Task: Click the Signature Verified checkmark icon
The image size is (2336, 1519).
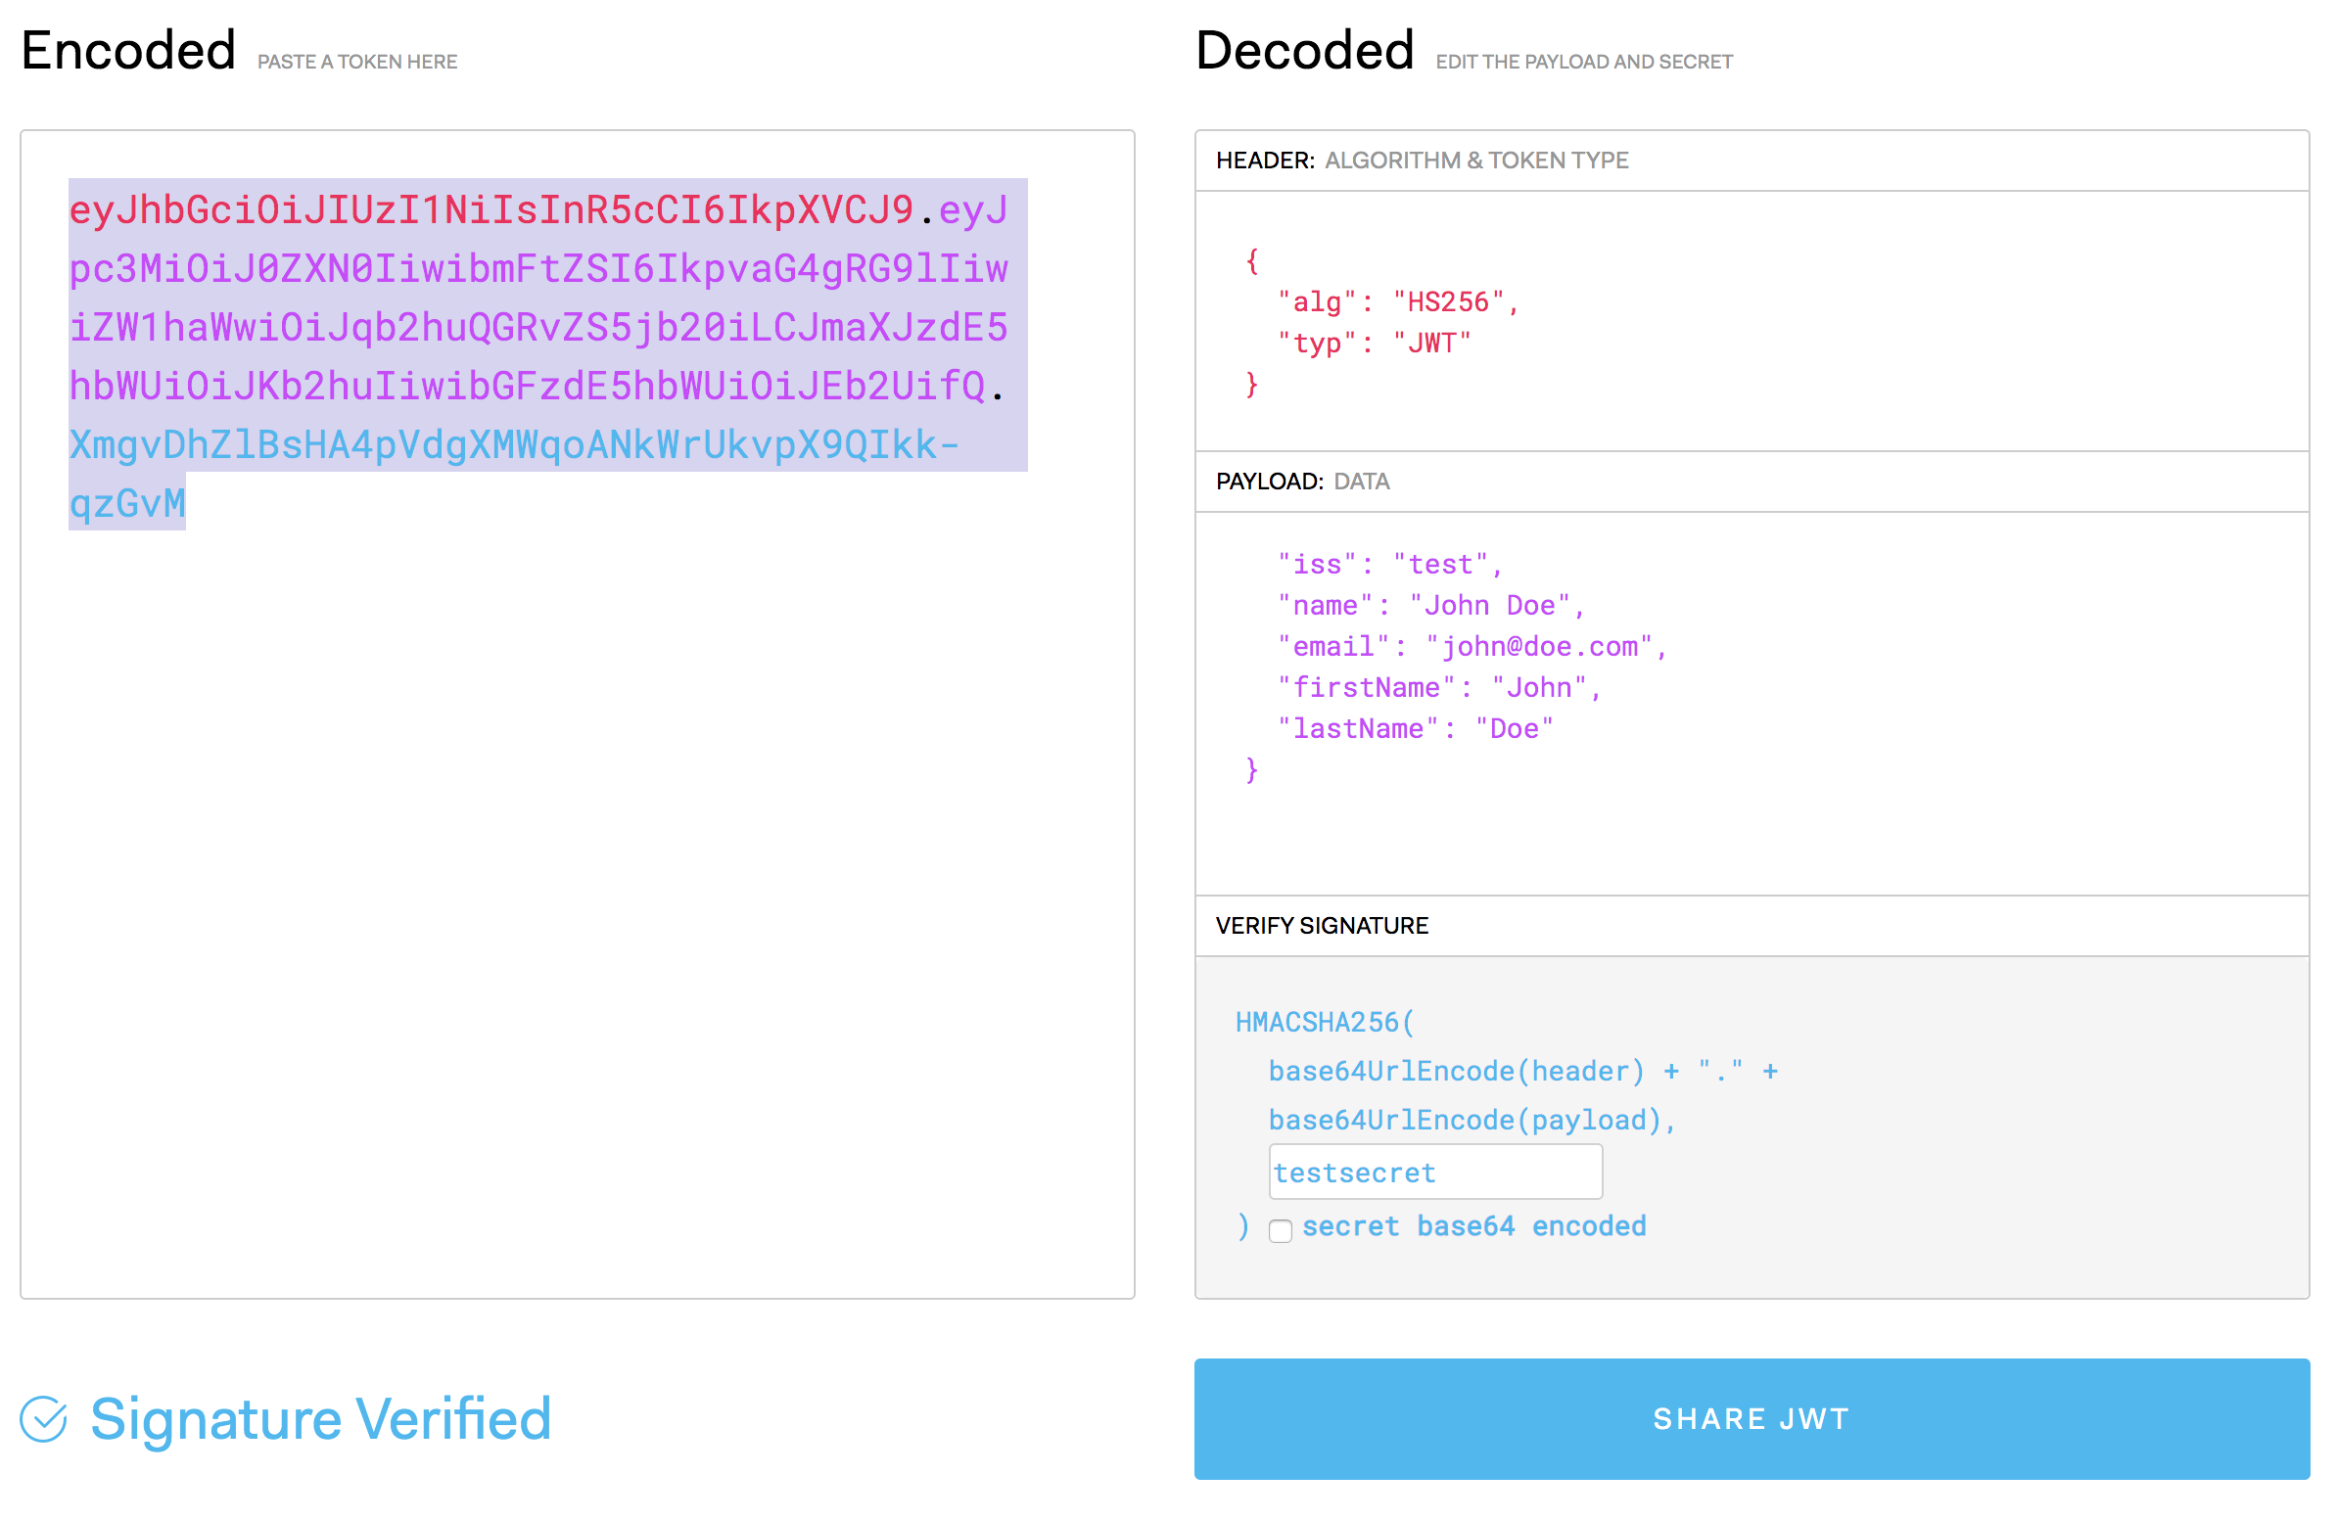Action: tap(43, 1419)
